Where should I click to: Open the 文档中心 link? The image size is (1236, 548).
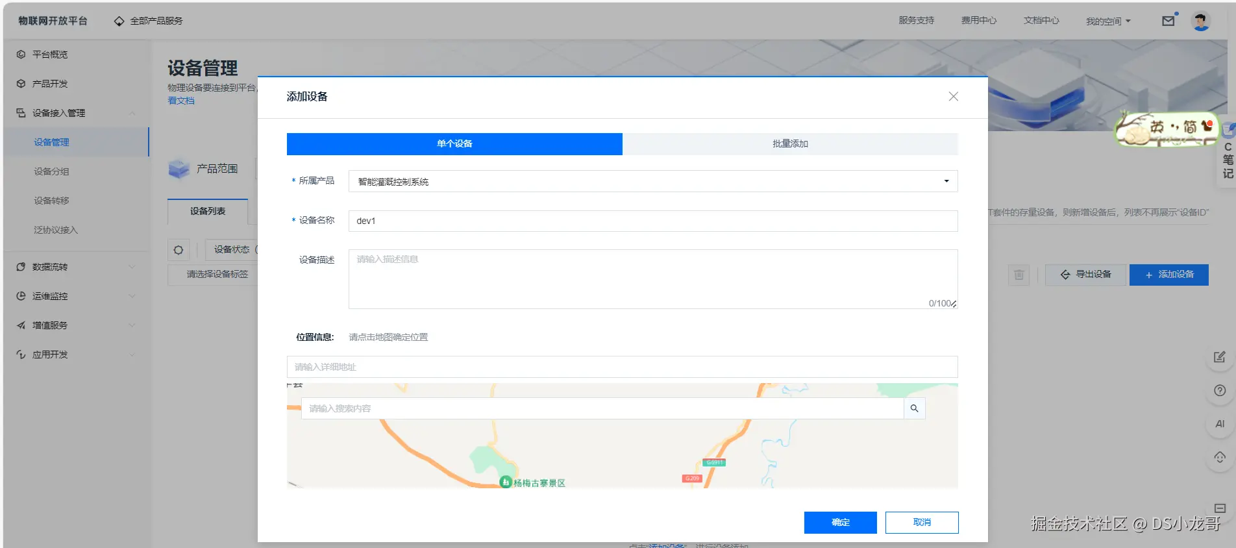coord(1041,21)
